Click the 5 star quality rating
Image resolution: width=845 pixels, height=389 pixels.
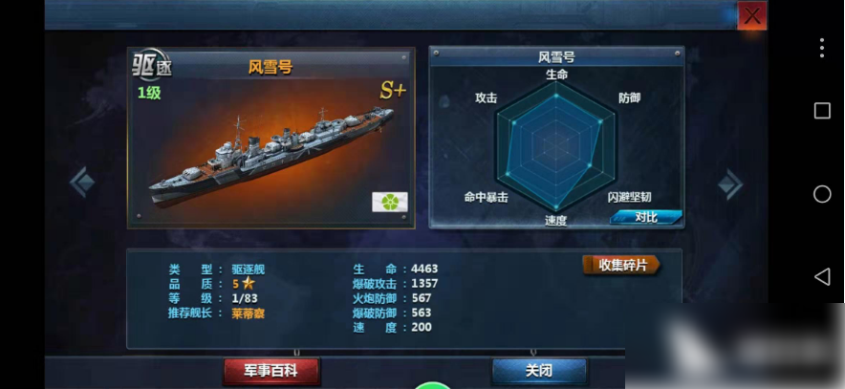tap(244, 284)
